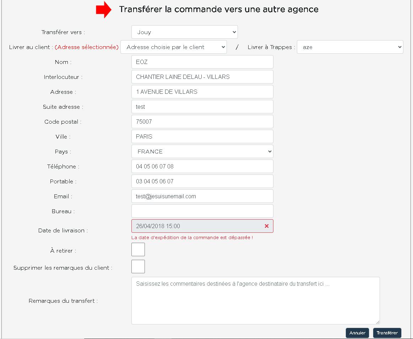This screenshot has height=339, width=413.
Task: Click the Remarques du transfert comment area
Action: click(255, 300)
